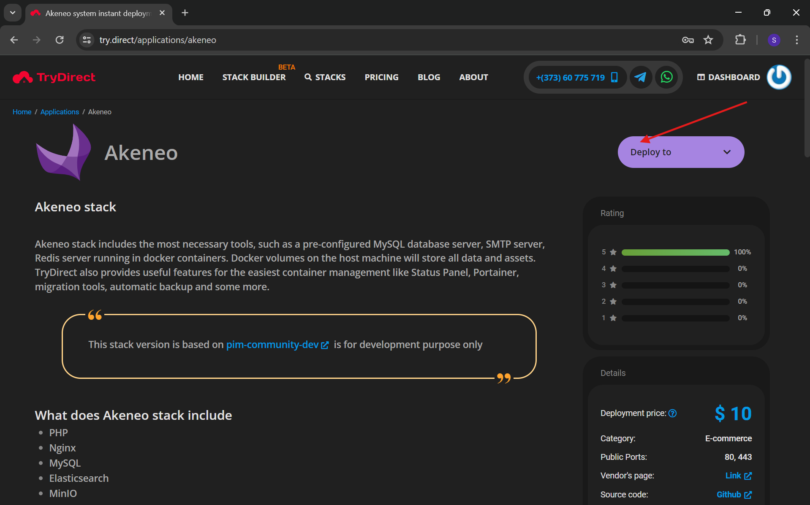Click the deployment price help icon
Image resolution: width=810 pixels, height=505 pixels.
click(x=673, y=413)
